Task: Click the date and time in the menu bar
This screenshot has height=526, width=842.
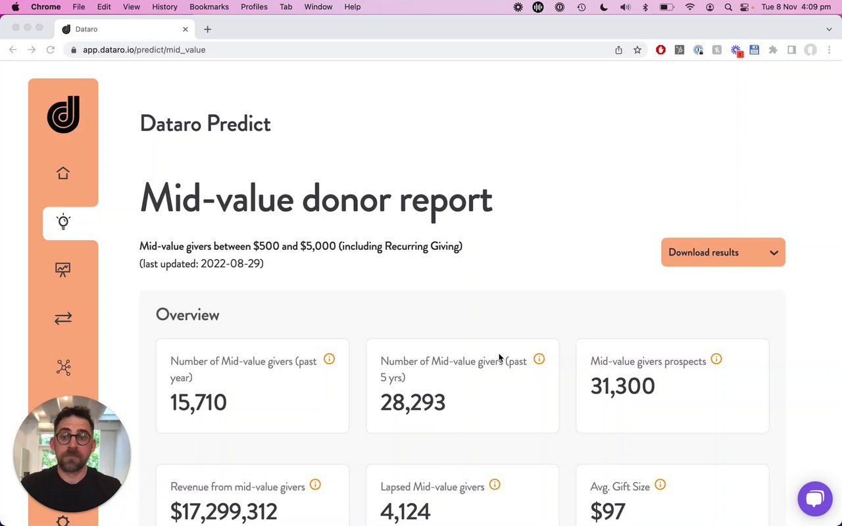Action: [796, 7]
